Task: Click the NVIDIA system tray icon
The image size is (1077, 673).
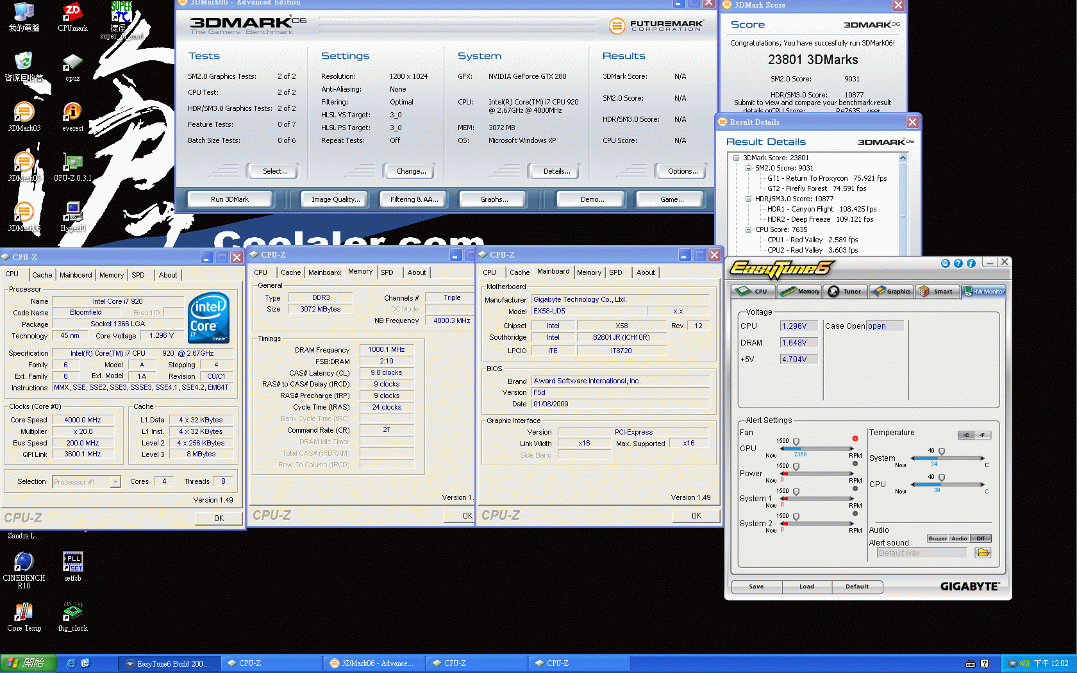Action: tap(1024, 663)
